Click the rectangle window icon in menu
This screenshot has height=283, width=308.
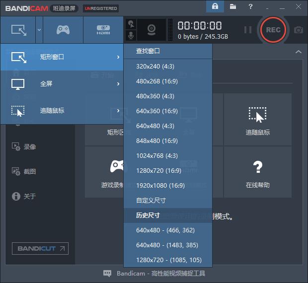19,58
